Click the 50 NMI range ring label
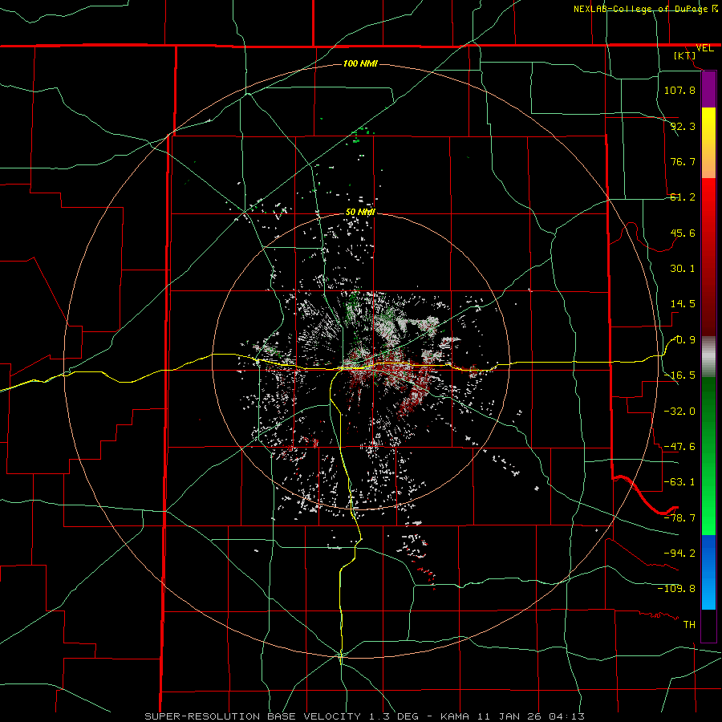The width and height of the screenshot is (722, 722). pyautogui.click(x=360, y=213)
